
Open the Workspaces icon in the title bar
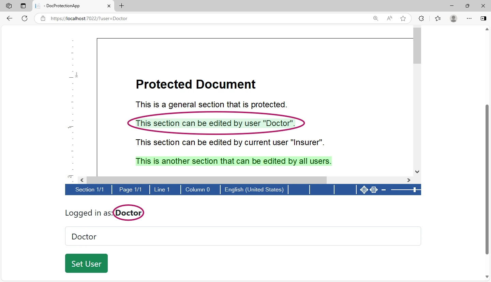9,6
